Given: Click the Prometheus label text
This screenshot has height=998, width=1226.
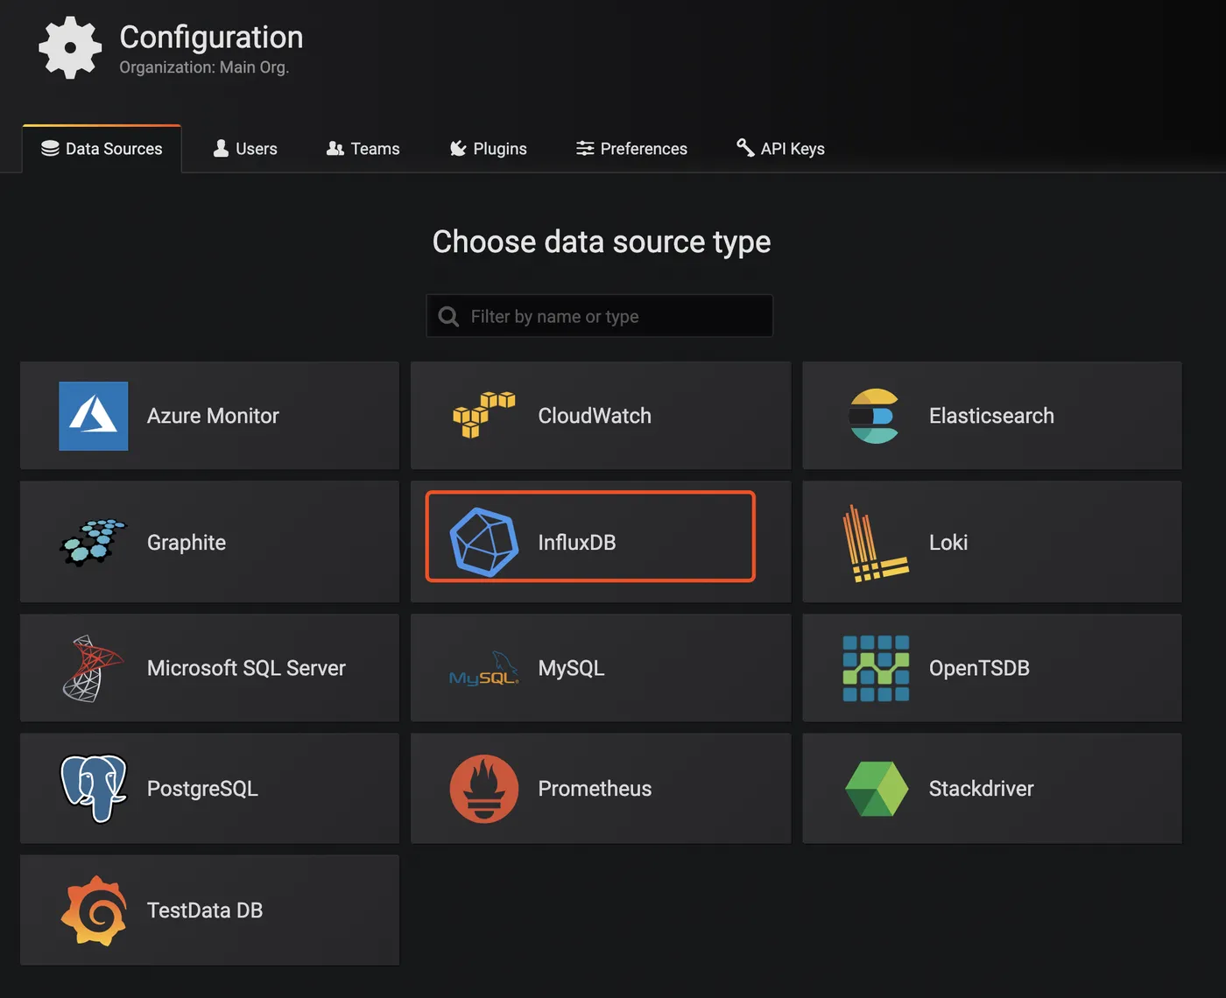Looking at the screenshot, I should coord(595,789).
